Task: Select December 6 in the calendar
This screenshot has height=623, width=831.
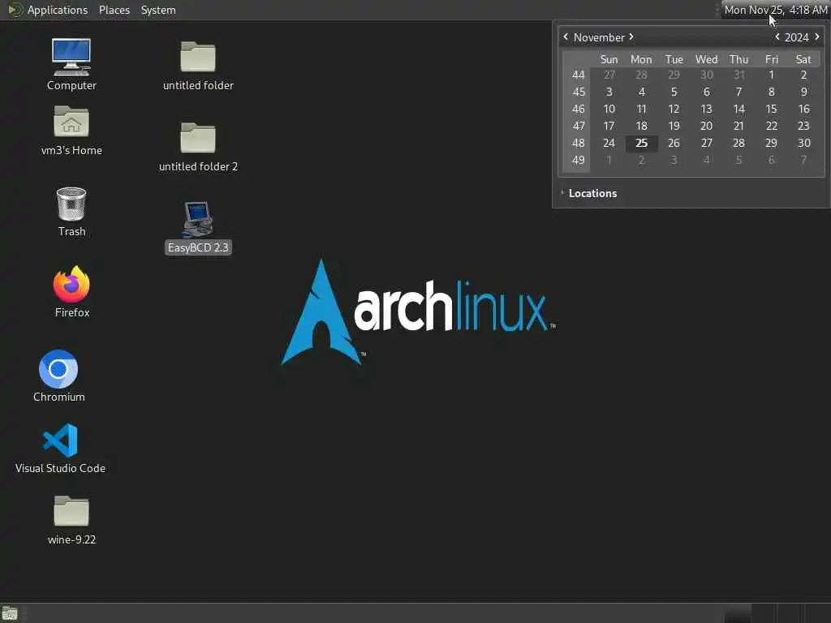Action: tap(771, 160)
